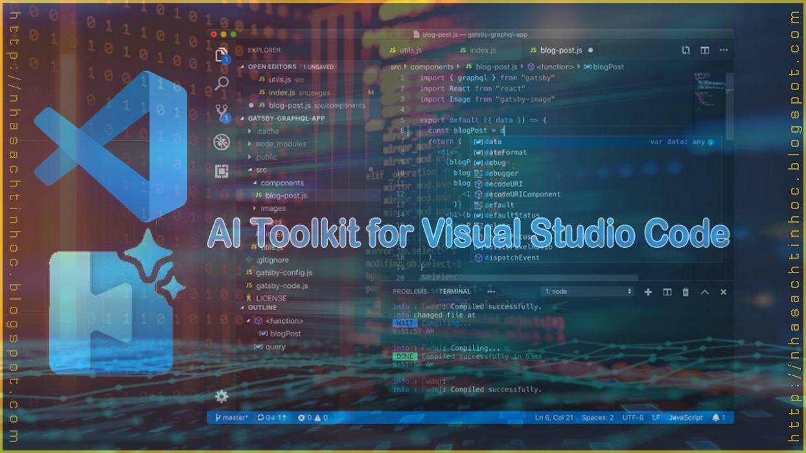Click 'JavaScript' language mode
806x453 pixels.
click(686, 418)
